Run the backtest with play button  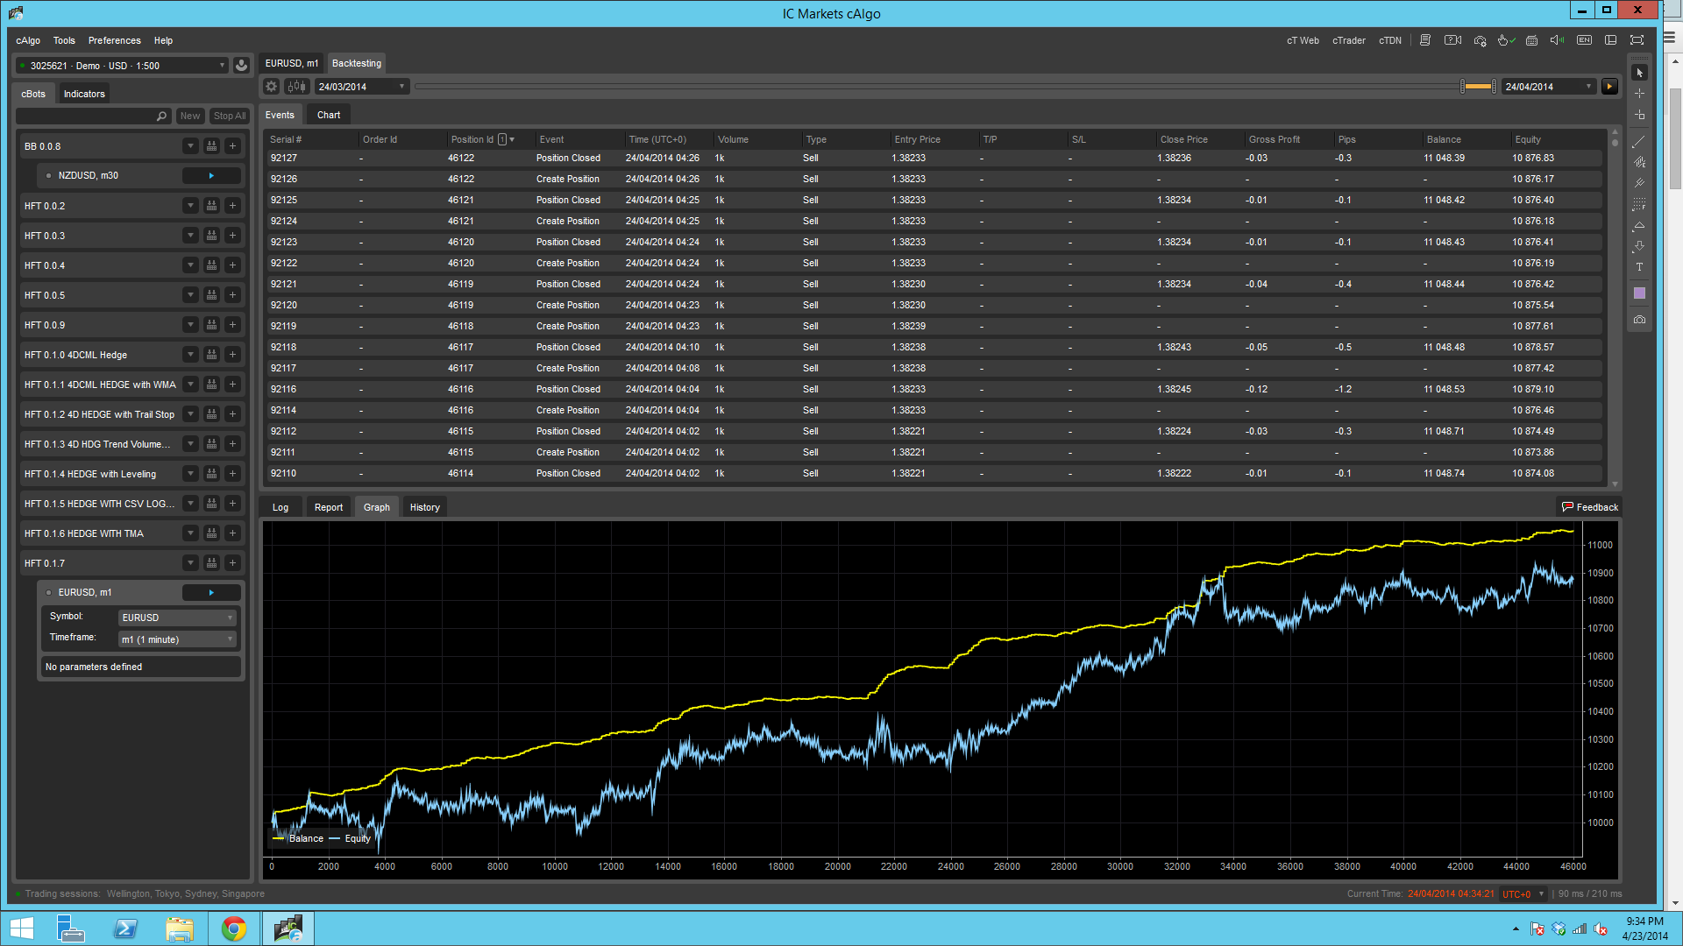click(1609, 87)
